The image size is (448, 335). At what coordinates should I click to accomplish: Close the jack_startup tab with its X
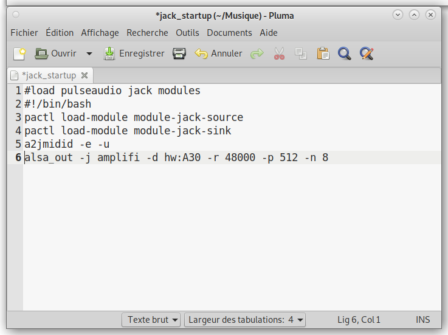(x=84, y=75)
